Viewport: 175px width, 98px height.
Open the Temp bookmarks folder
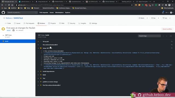(x=27, y=8)
